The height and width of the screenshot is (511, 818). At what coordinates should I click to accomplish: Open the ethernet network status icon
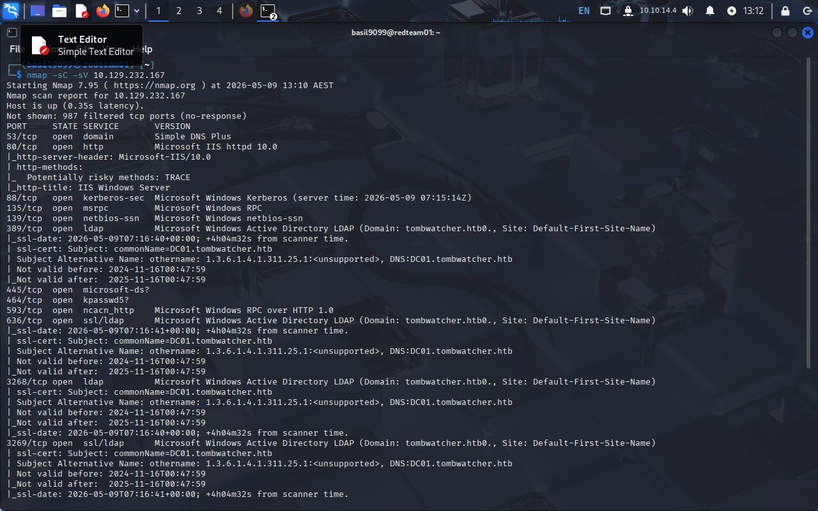[605, 11]
